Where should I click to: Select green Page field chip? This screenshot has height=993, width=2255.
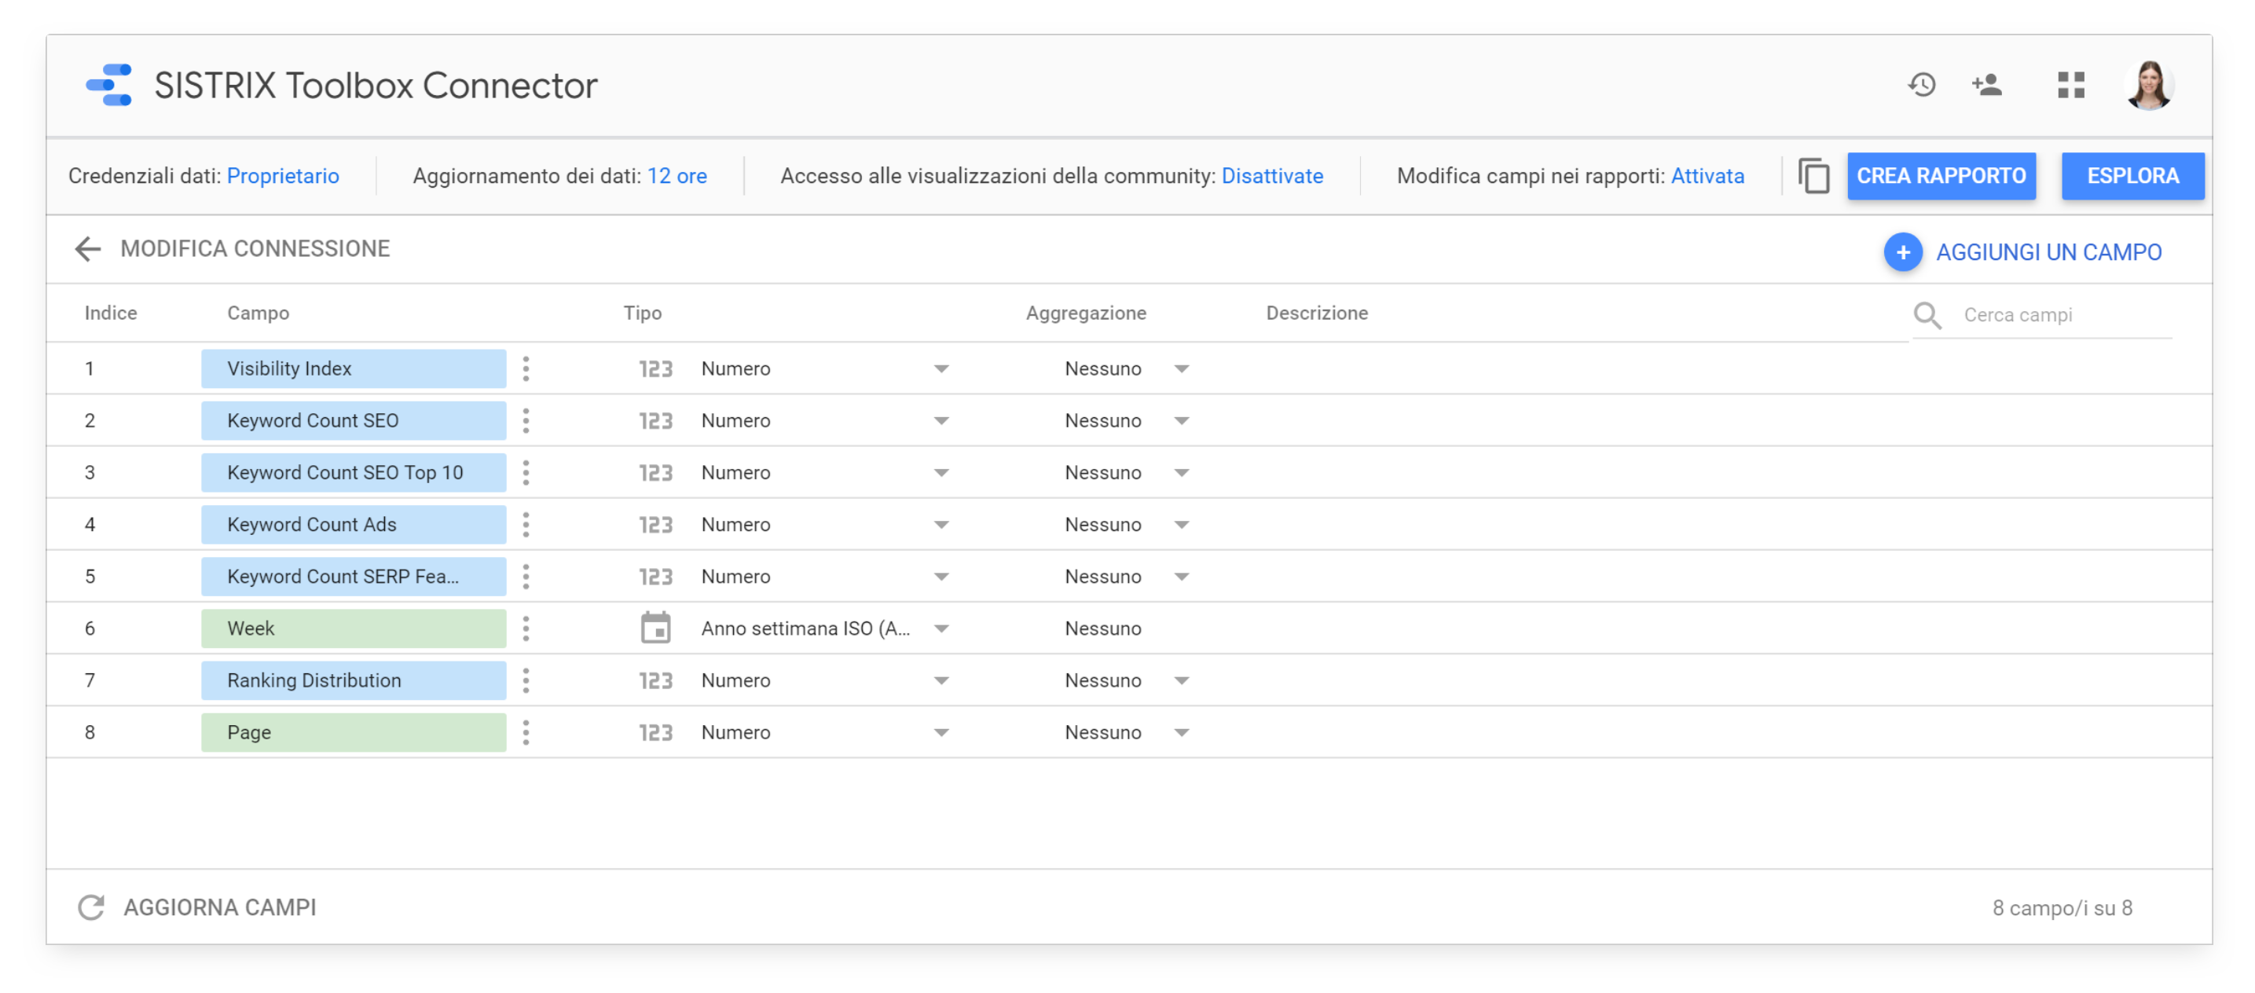coord(354,732)
